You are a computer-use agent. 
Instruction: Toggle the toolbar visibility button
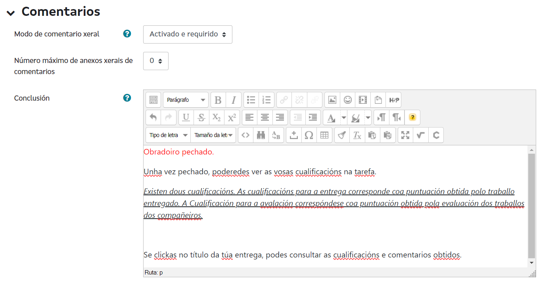click(153, 100)
